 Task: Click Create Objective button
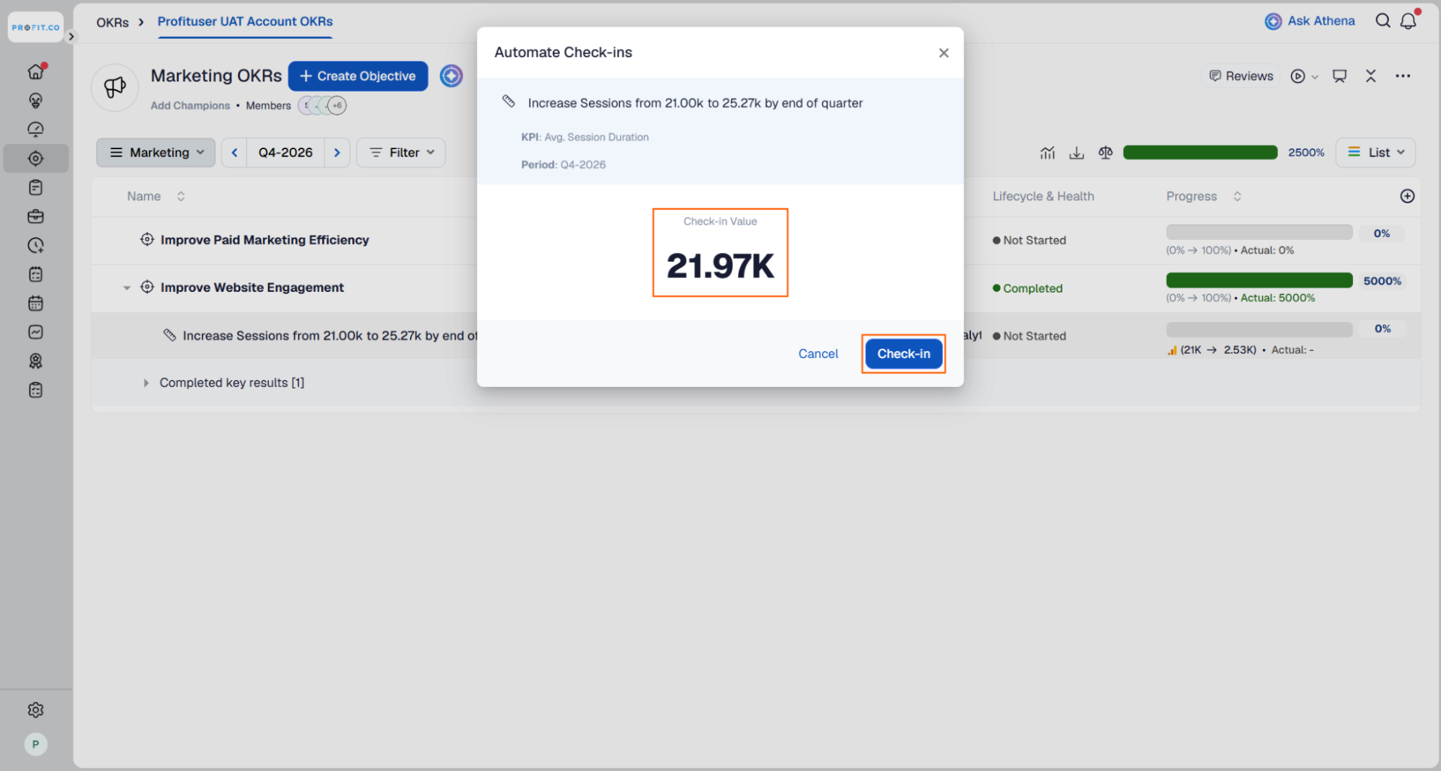click(x=358, y=76)
